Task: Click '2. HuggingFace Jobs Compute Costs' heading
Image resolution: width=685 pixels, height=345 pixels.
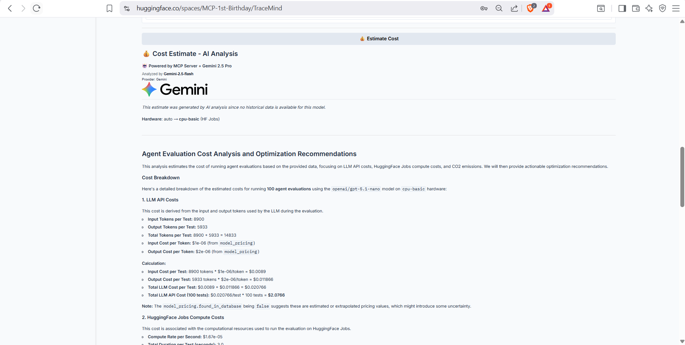Action: tap(183, 318)
